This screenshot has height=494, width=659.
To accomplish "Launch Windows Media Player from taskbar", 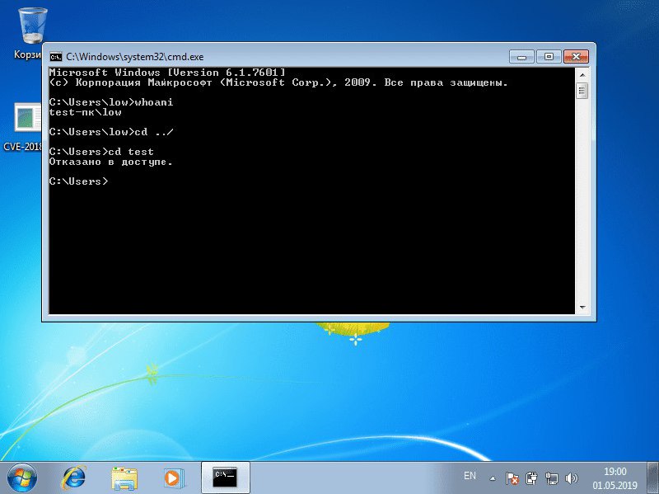I will click(173, 478).
